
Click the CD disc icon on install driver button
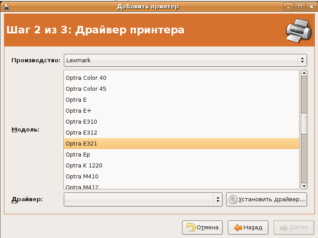[233, 199]
